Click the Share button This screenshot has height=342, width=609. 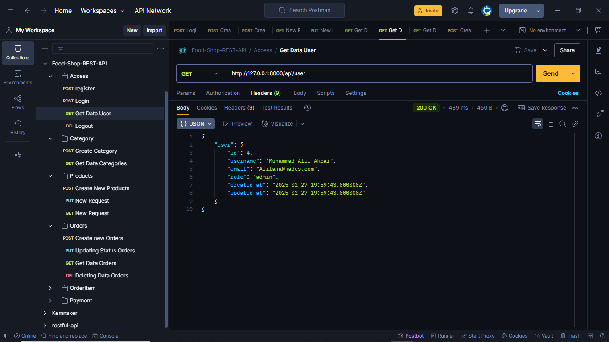coord(567,50)
